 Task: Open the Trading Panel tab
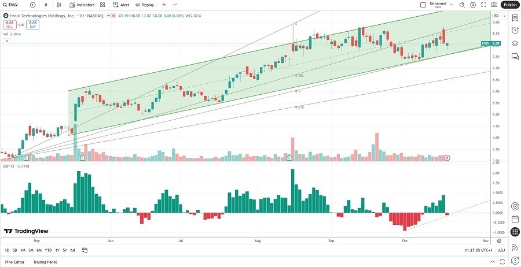(x=44, y=262)
